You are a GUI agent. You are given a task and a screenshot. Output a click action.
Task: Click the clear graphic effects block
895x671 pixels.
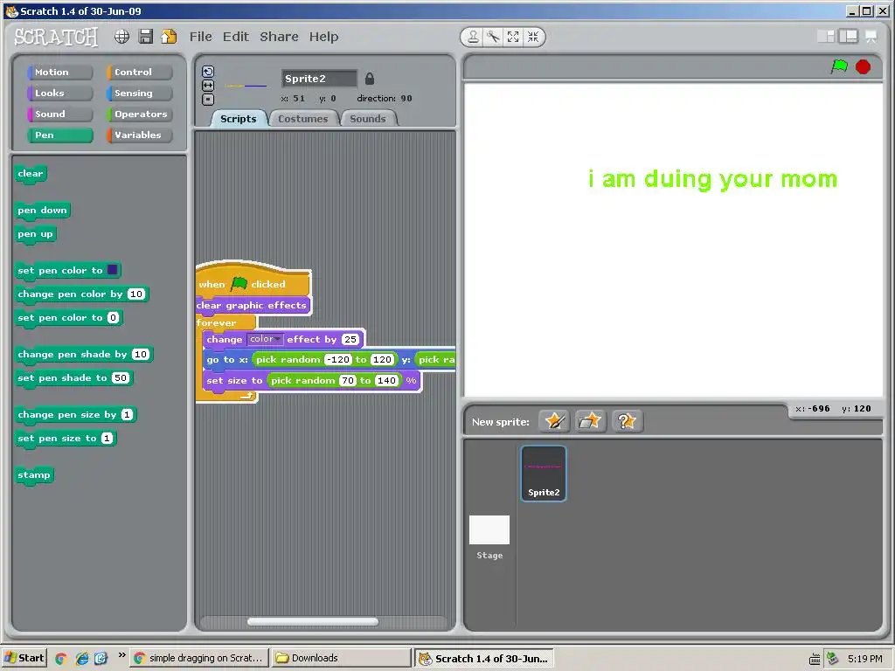click(253, 305)
